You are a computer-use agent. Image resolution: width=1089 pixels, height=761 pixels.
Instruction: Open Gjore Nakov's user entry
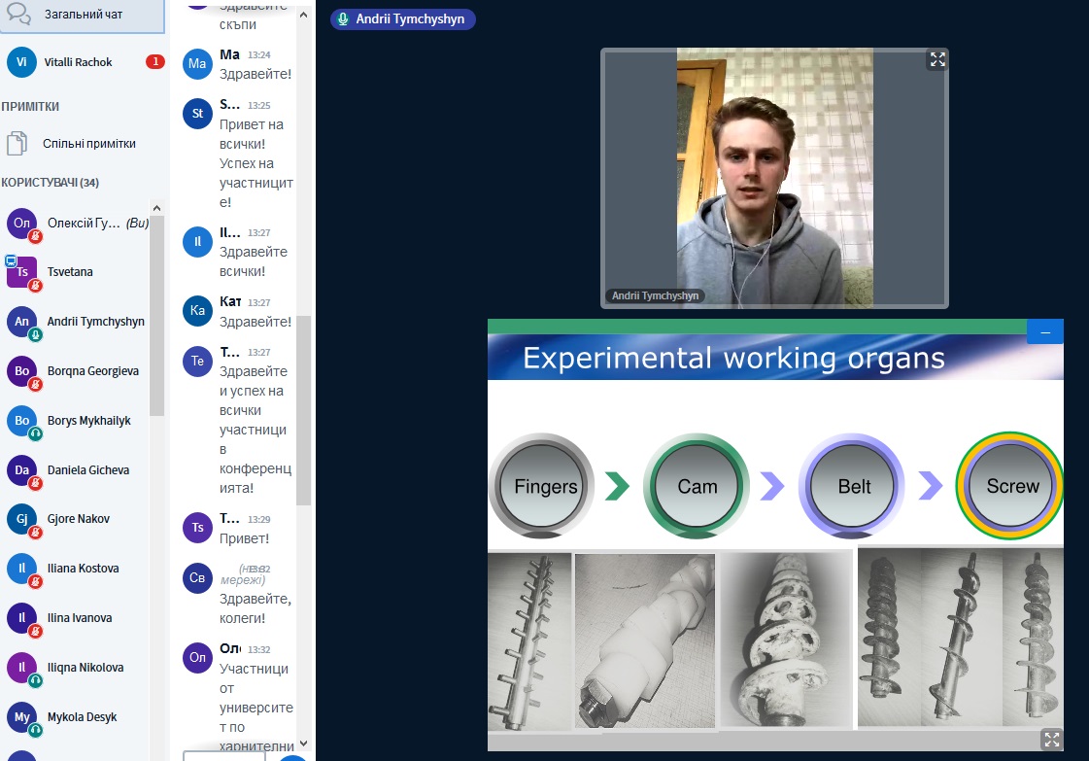tap(78, 519)
